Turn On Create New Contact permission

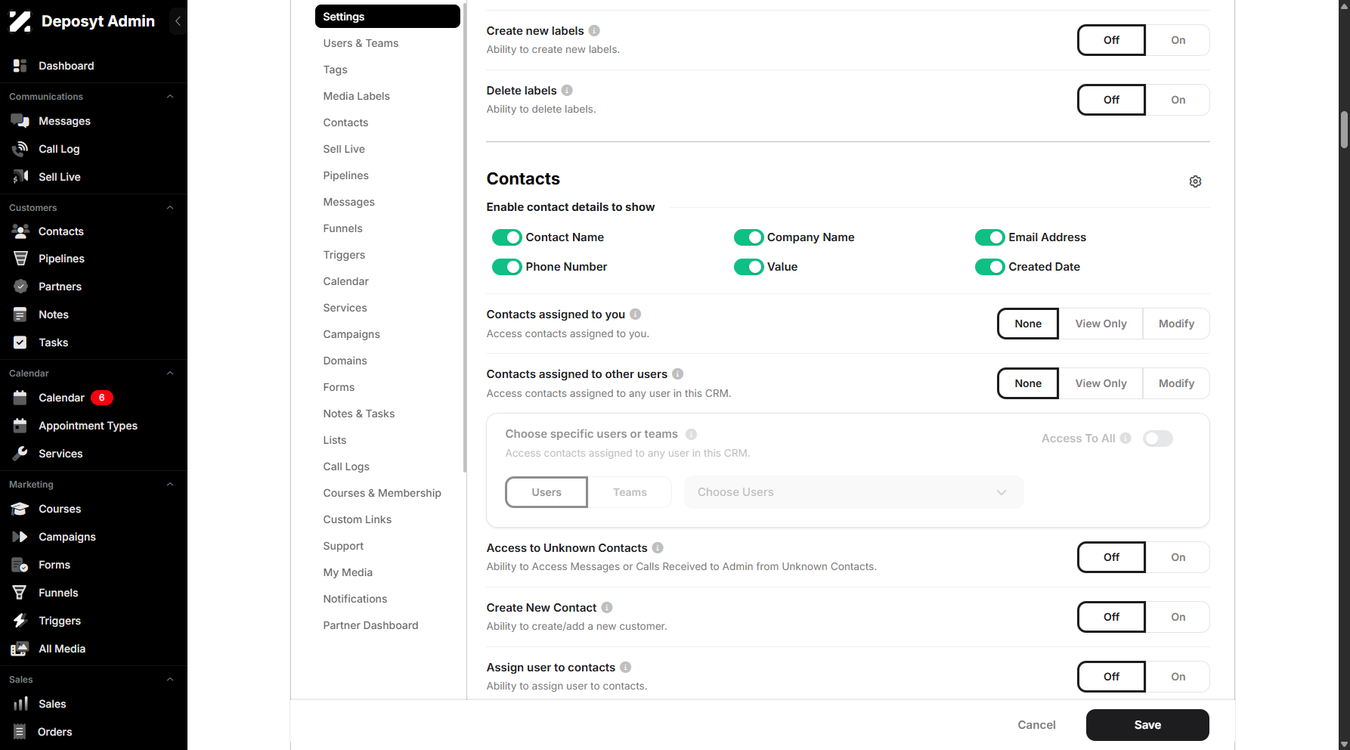(1178, 617)
